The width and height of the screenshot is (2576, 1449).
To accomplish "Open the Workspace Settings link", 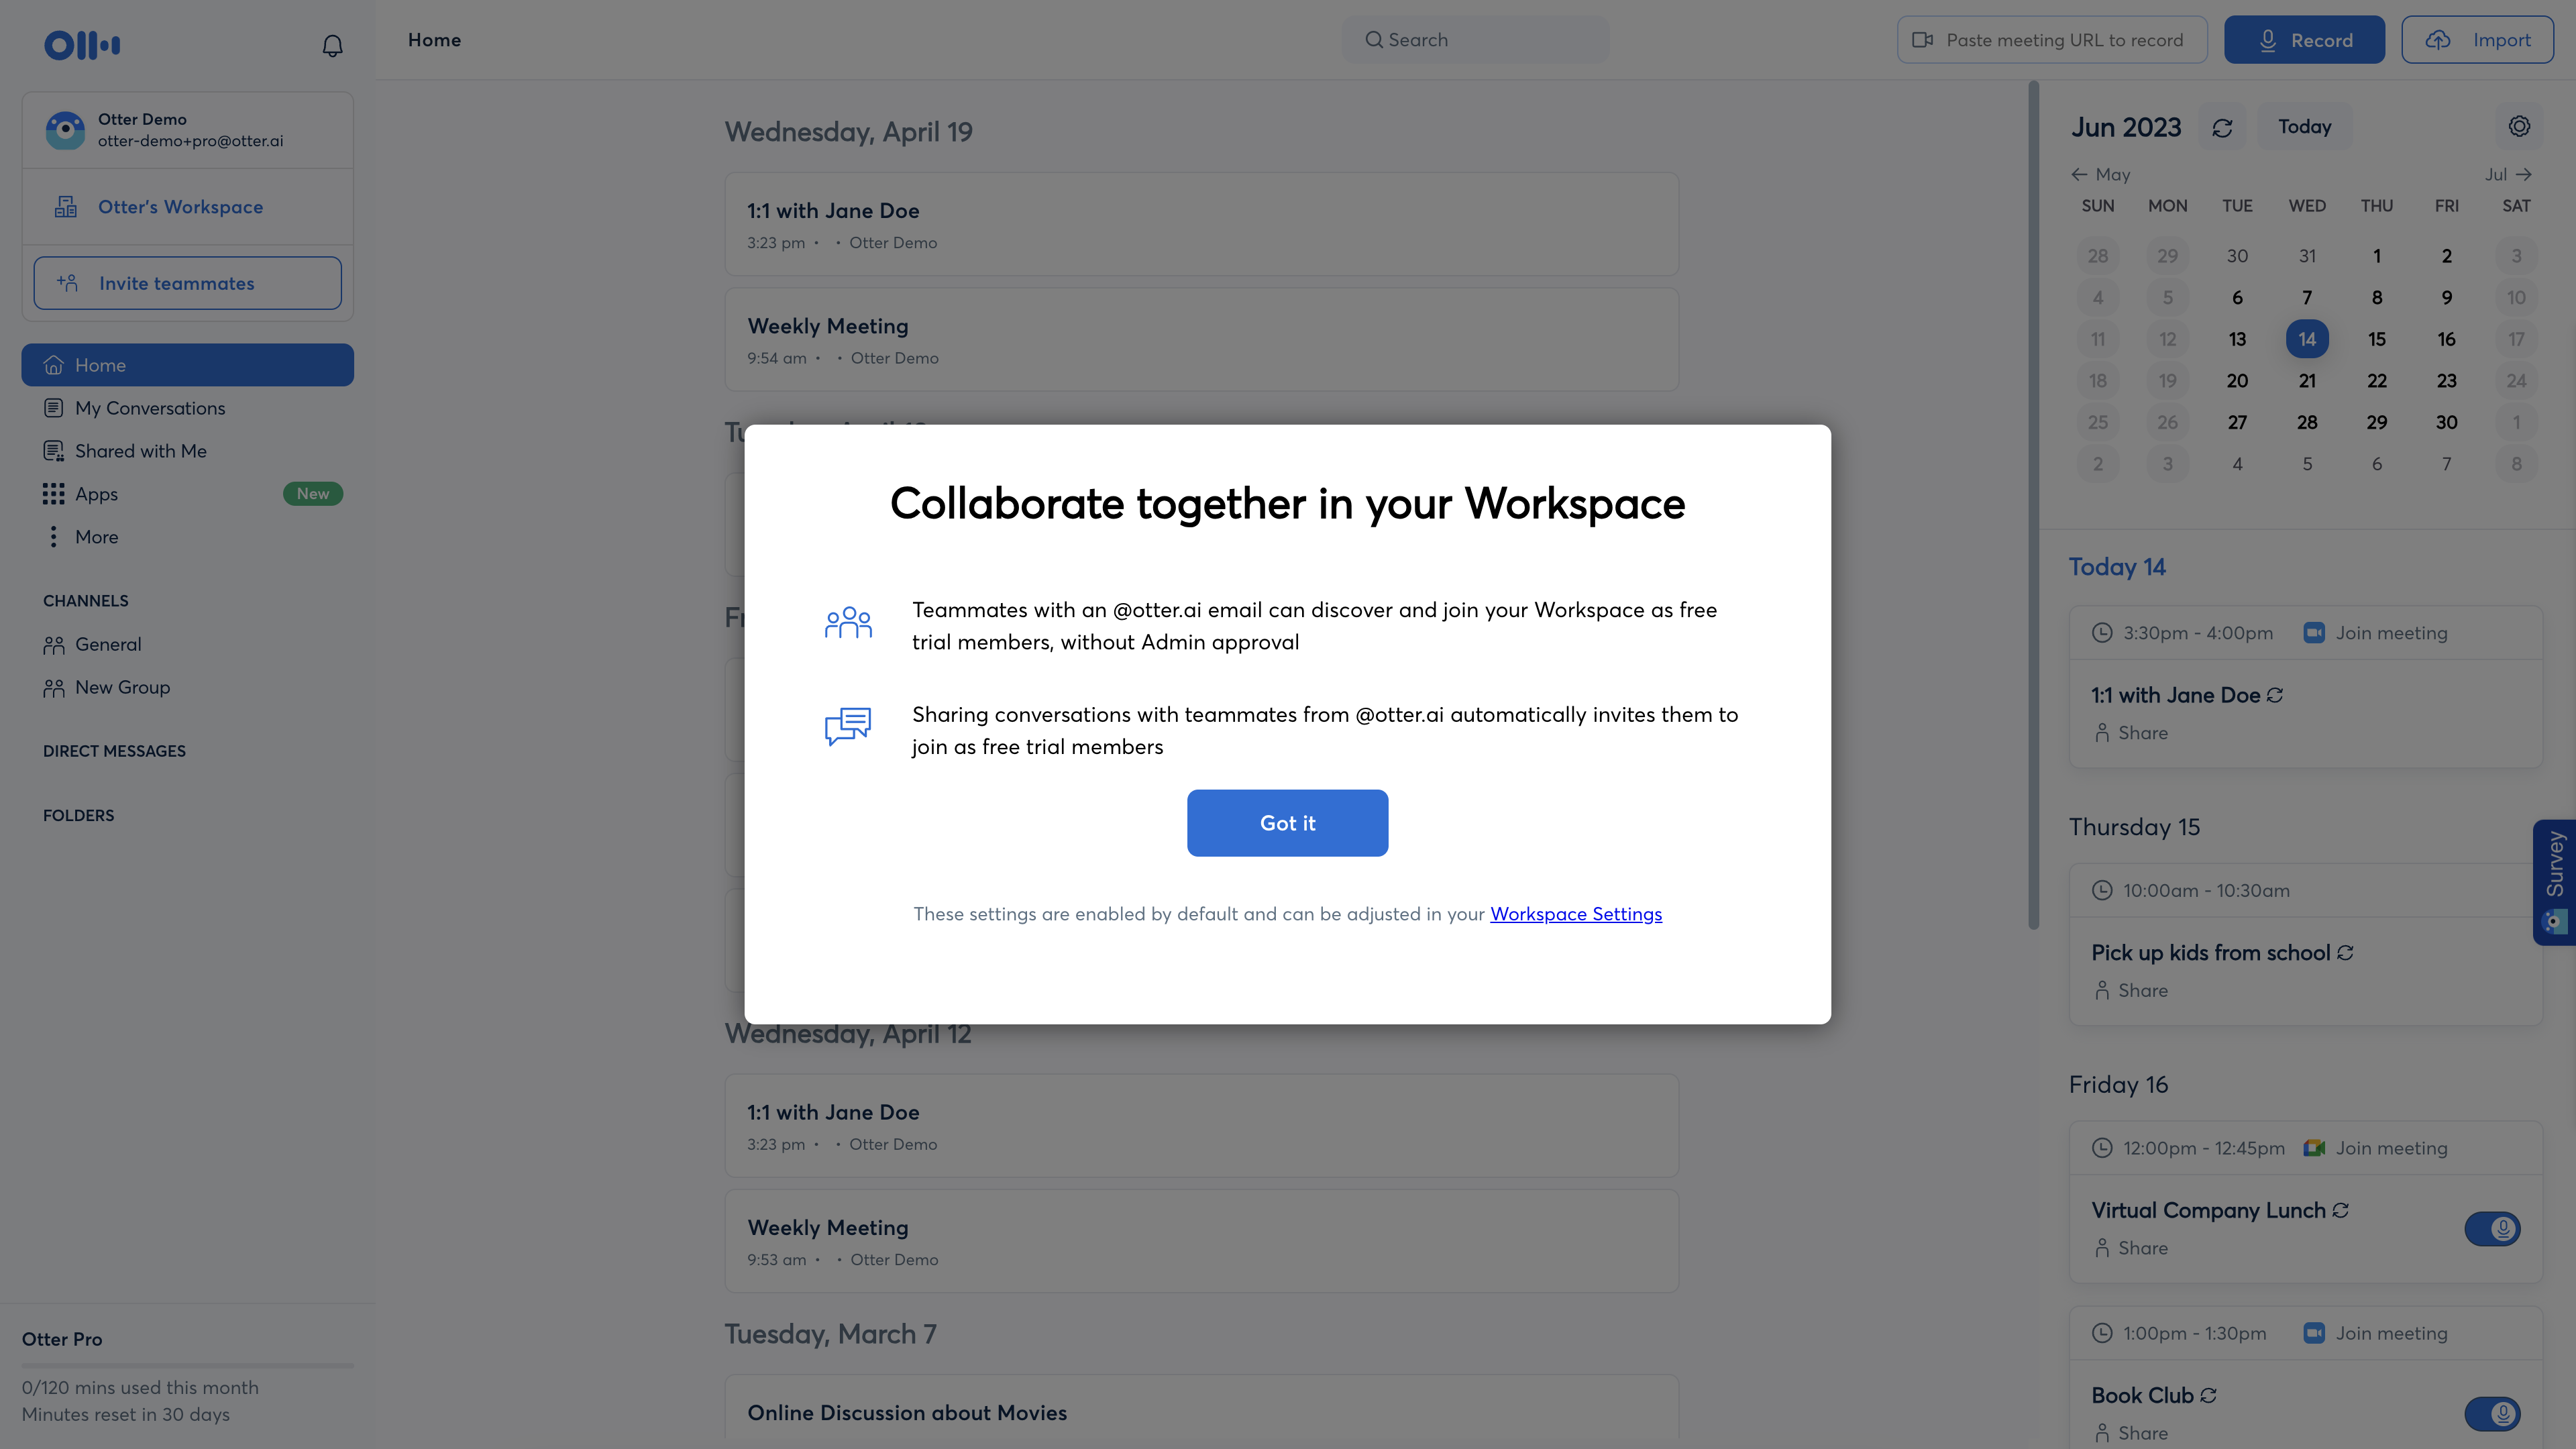I will pos(1576,914).
